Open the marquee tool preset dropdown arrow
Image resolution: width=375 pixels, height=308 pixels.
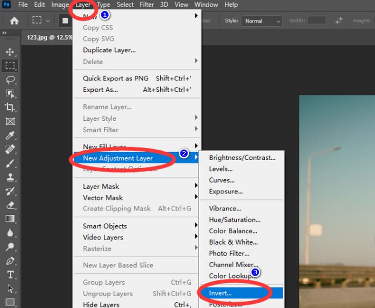point(48,21)
